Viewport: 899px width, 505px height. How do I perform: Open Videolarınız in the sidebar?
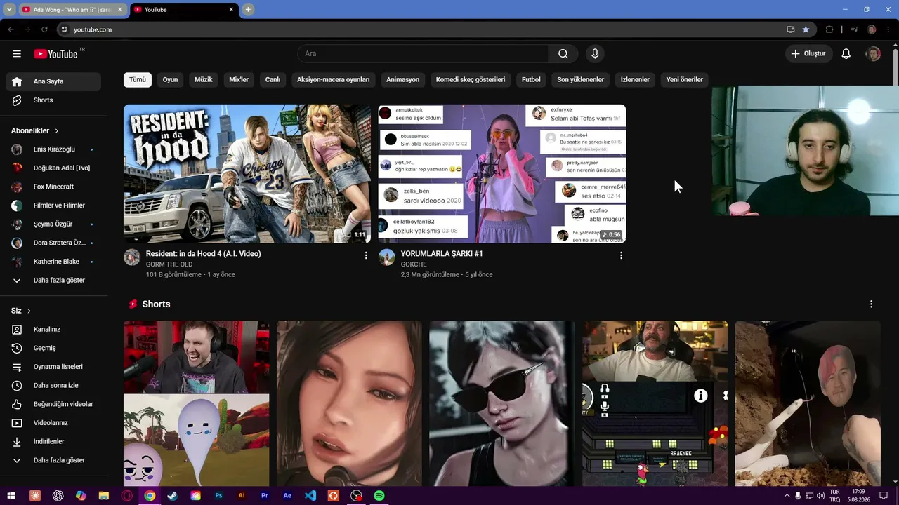[x=53, y=423]
